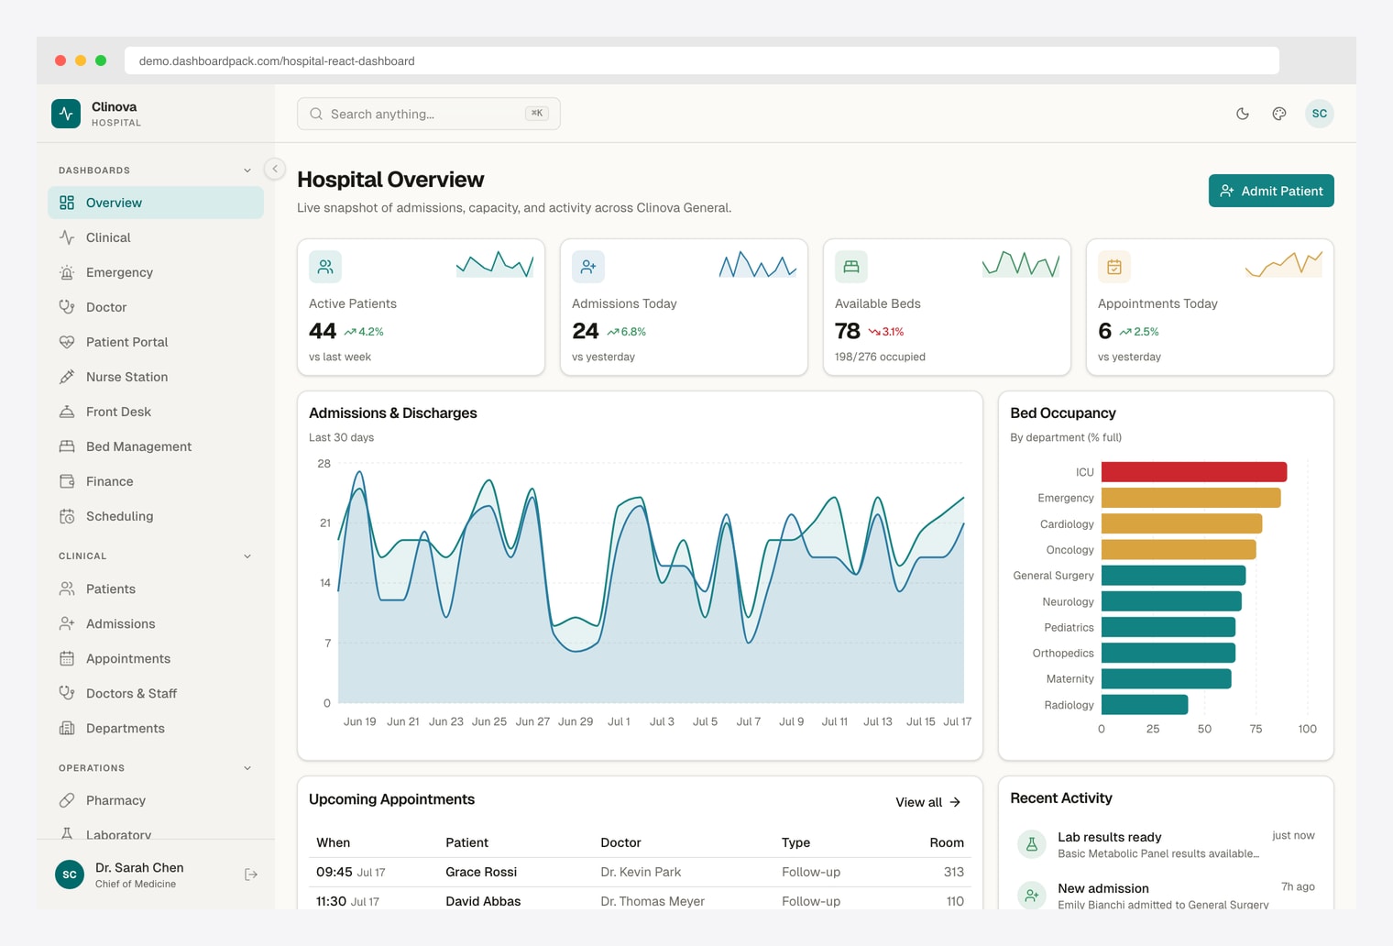The width and height of the screenshot is (1393, 946).
Task: Open the Departments menu item
Action: 156,728
